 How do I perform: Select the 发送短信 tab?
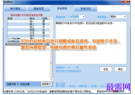tap(62, 8)
